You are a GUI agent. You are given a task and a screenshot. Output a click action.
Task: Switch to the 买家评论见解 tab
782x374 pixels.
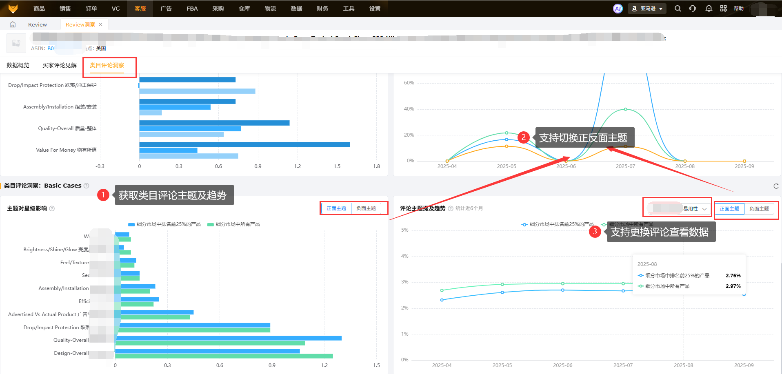(60, 65)
